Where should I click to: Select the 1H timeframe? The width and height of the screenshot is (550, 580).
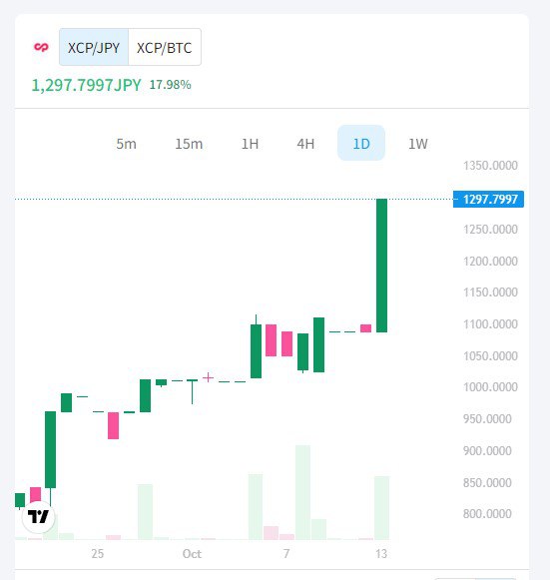click(250, 144)
